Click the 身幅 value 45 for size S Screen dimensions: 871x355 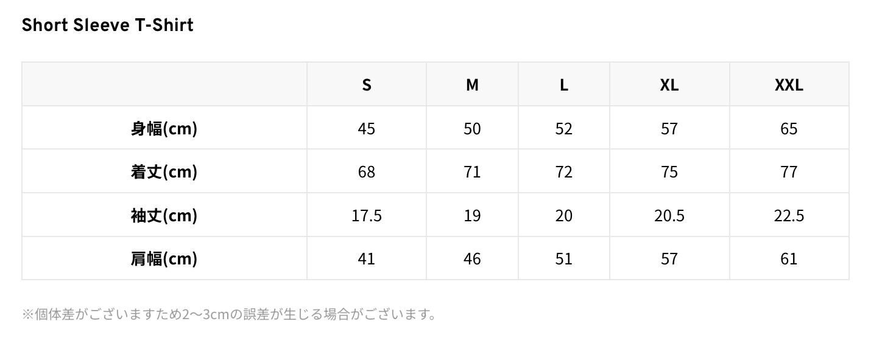point(366,128)
